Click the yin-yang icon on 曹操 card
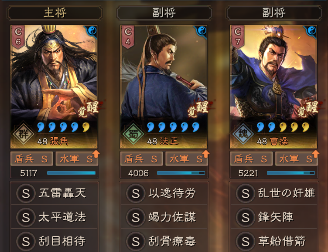Image resolution: width=328 pixels, height=252 pixels. [312, 31]
